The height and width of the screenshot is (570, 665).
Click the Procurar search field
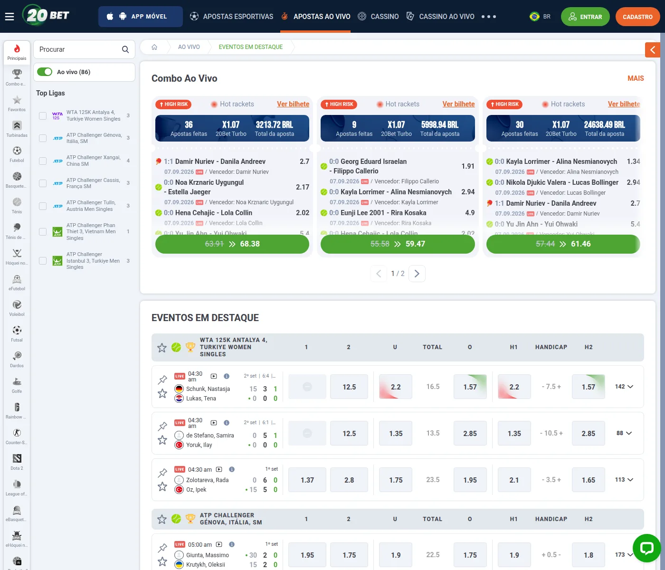click(84, 49)
